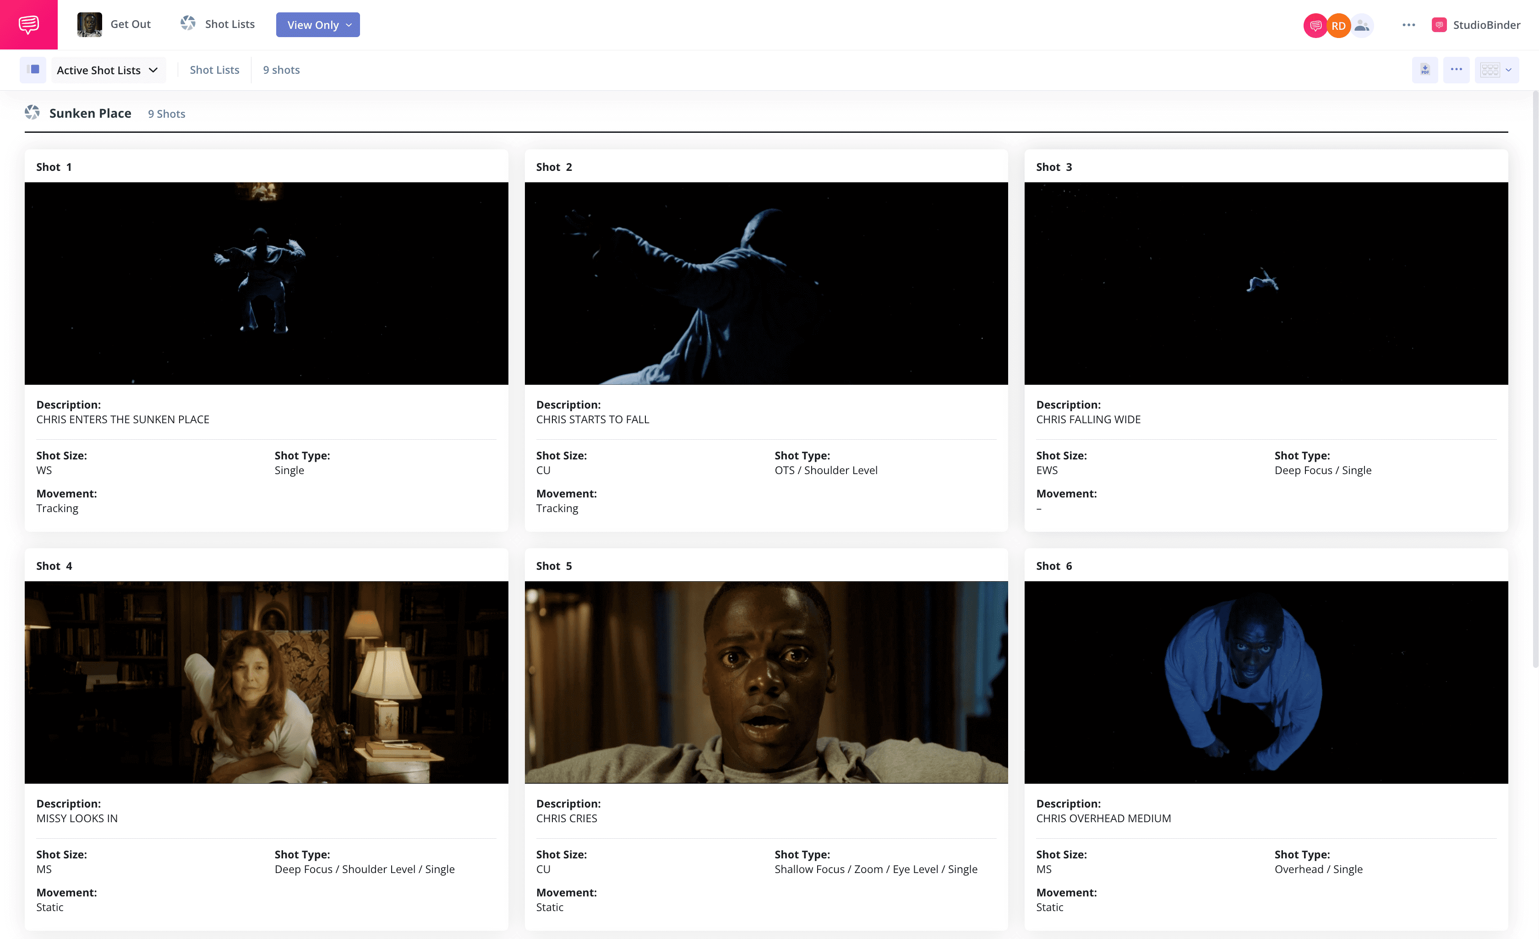Select description CHRIS FALLING WIDE

[1088, 419]
